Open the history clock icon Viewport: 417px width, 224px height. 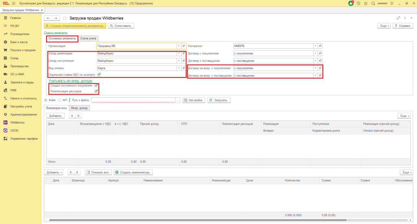point(358,3)
